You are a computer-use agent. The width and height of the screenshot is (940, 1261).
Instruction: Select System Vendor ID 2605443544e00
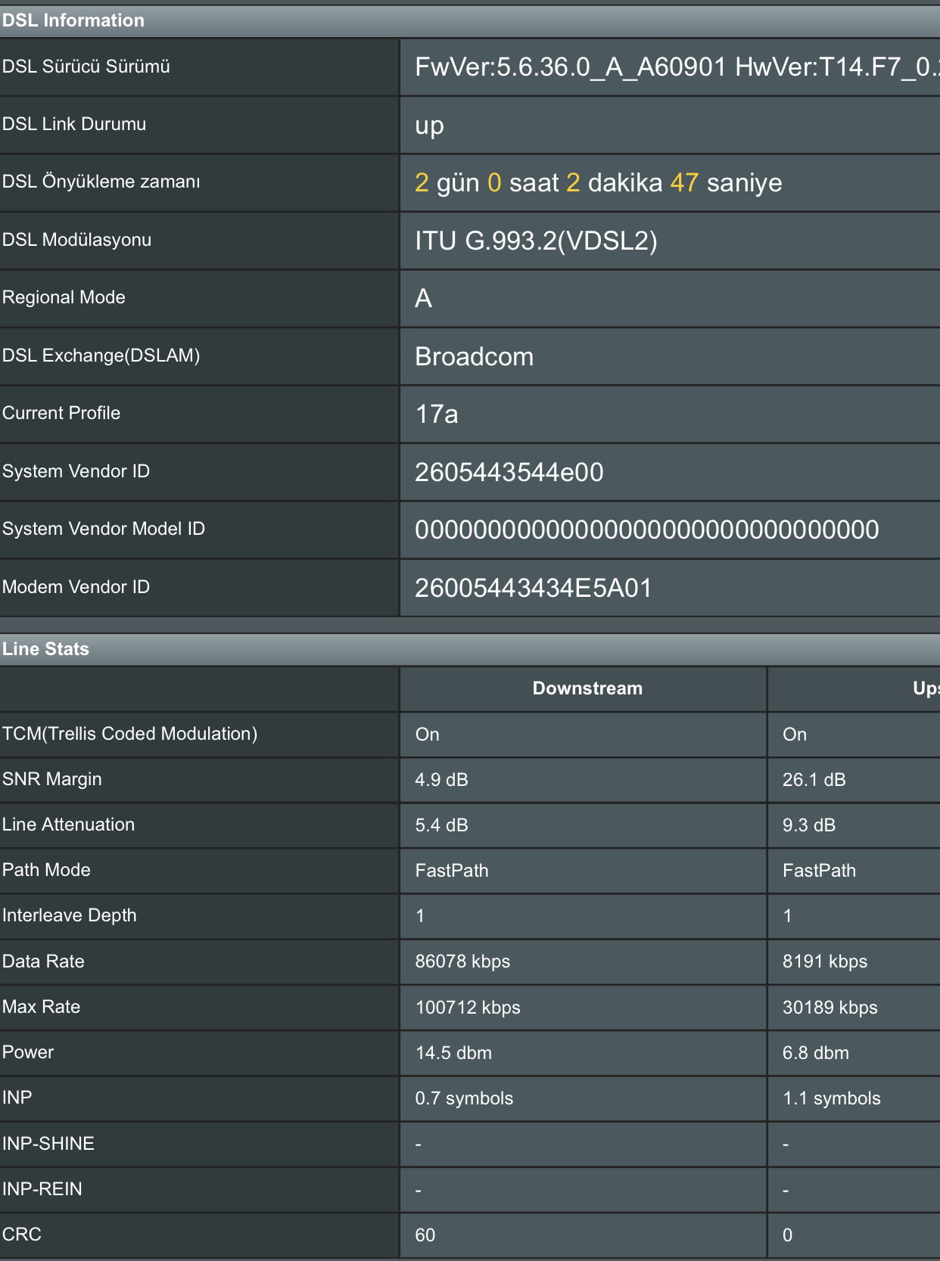coord(509,473)
